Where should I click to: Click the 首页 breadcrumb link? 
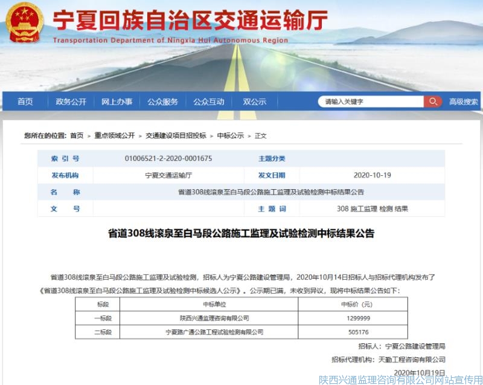point(77,135)
